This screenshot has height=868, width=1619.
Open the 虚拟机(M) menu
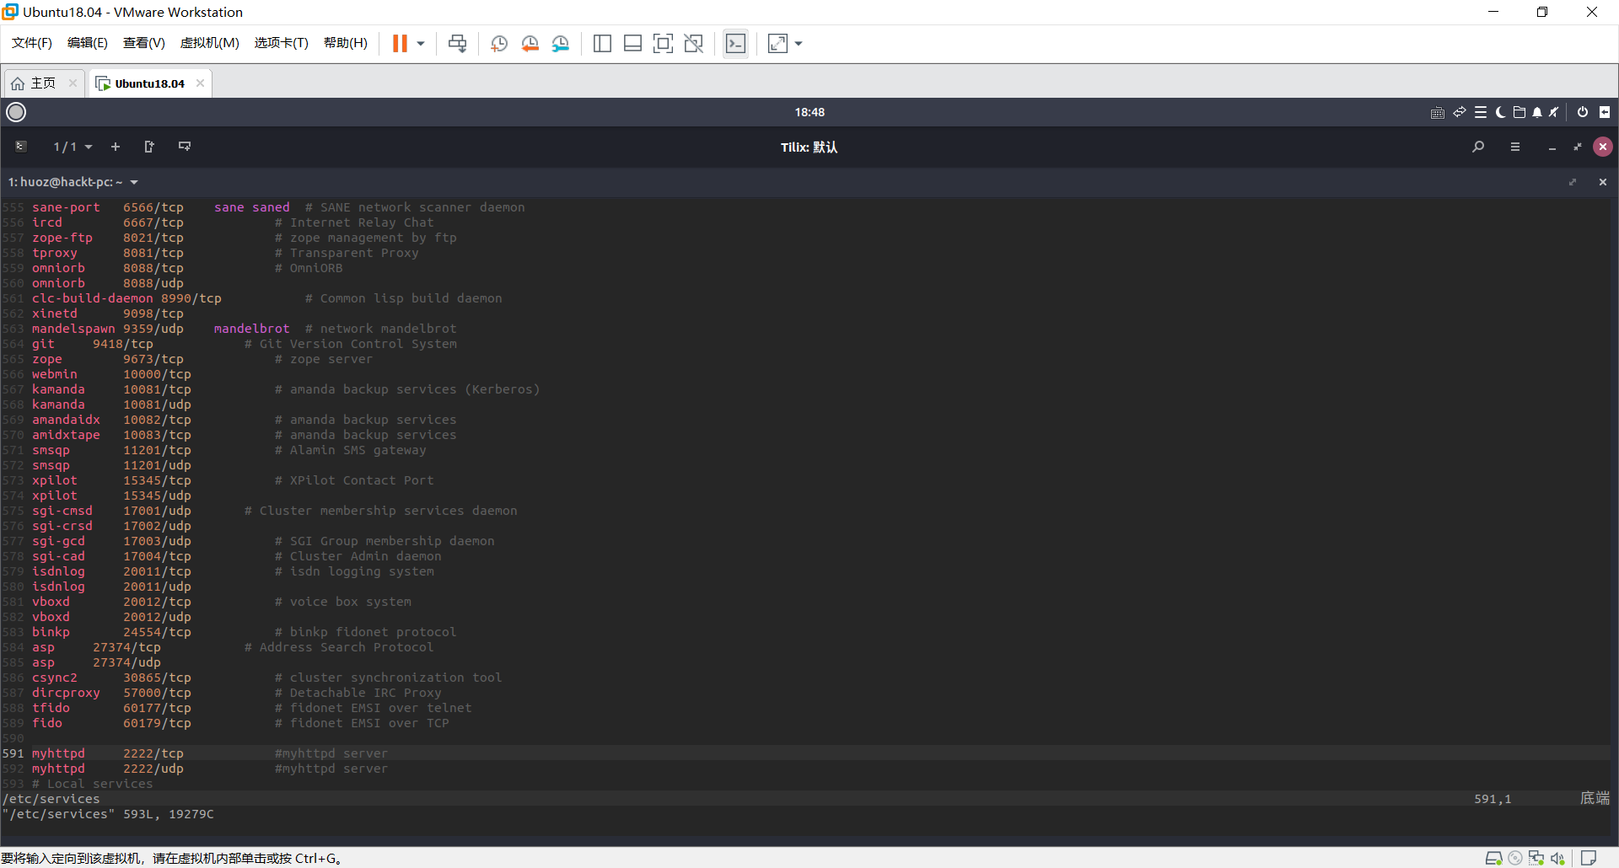coord(210,43)
